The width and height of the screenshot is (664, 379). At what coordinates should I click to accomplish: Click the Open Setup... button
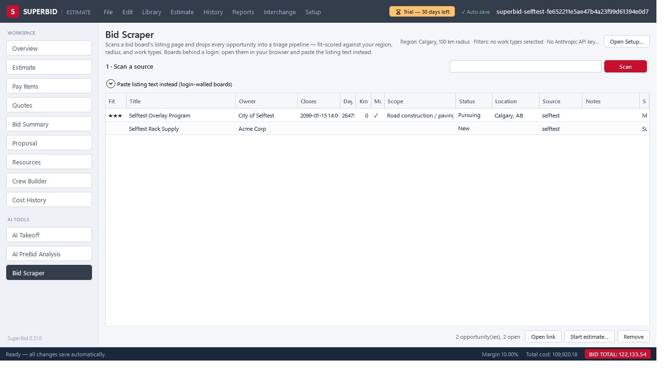coord(627,41)
